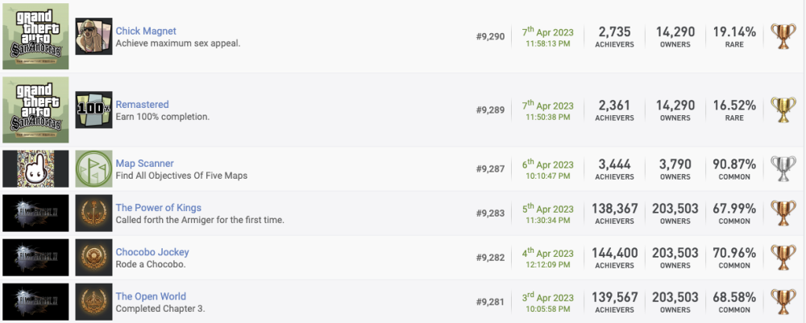The width and height of the screenshot is (806, 323).
Task: Click The Power of Kings trophy icon
Action: (x=93, y=213)
